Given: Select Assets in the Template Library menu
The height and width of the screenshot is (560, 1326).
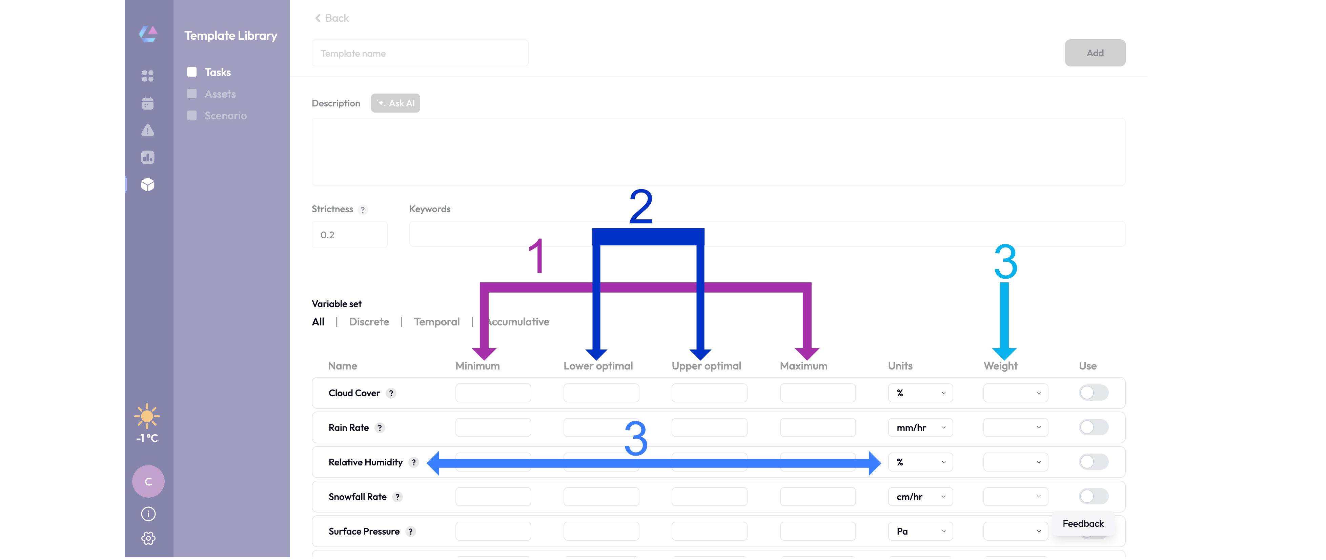Looking at the screenshot, I should [220, 94].
